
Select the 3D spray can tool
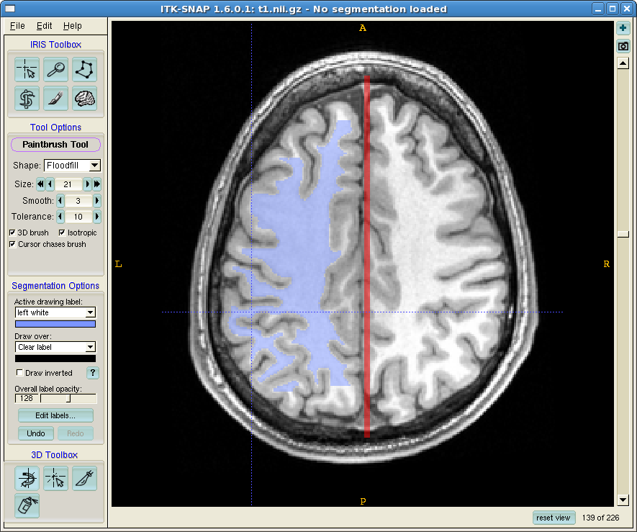click(x=27, y=505)
